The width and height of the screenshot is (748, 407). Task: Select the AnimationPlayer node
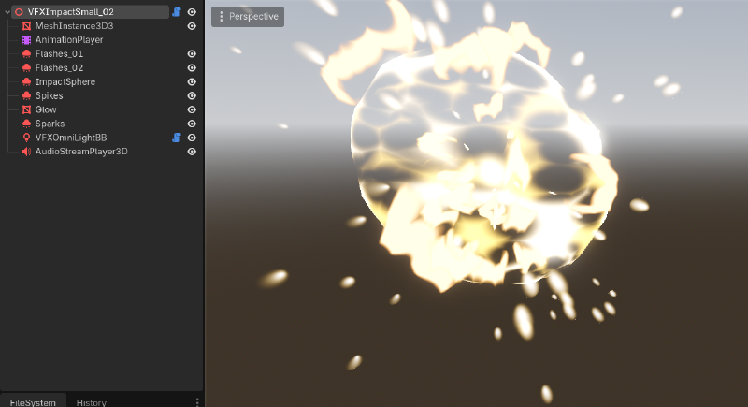(69, 39)
